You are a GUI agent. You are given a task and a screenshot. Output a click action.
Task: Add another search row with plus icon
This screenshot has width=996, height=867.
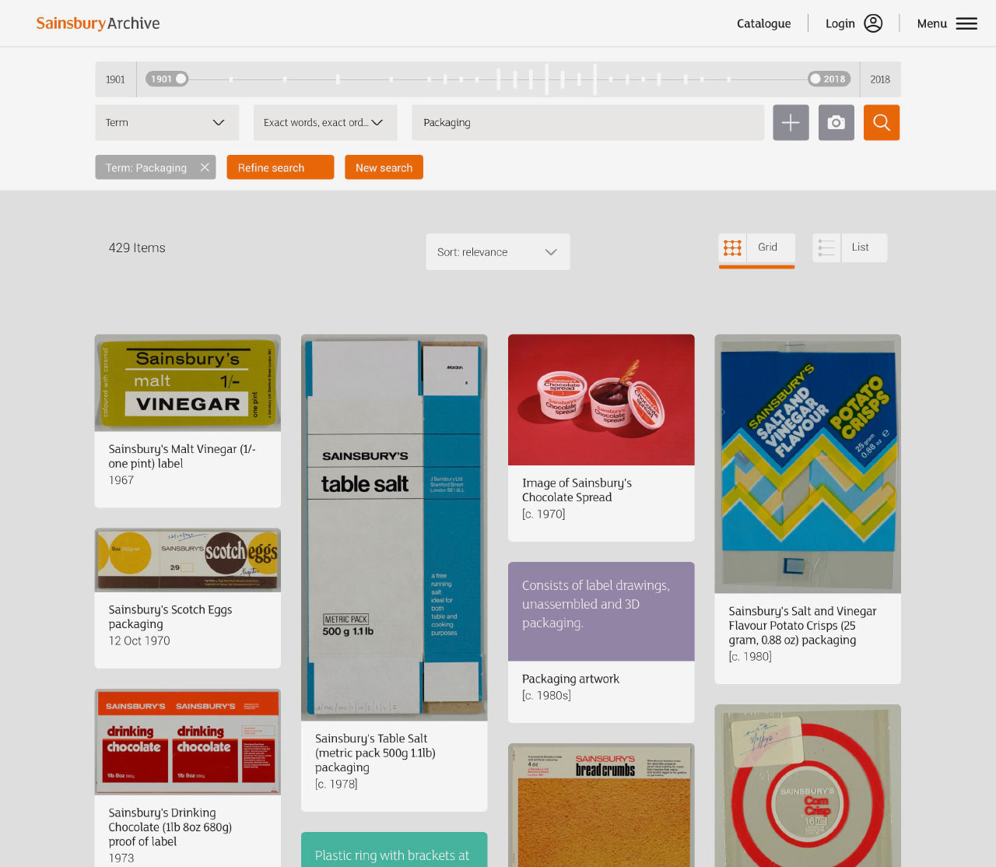(791, 122)
